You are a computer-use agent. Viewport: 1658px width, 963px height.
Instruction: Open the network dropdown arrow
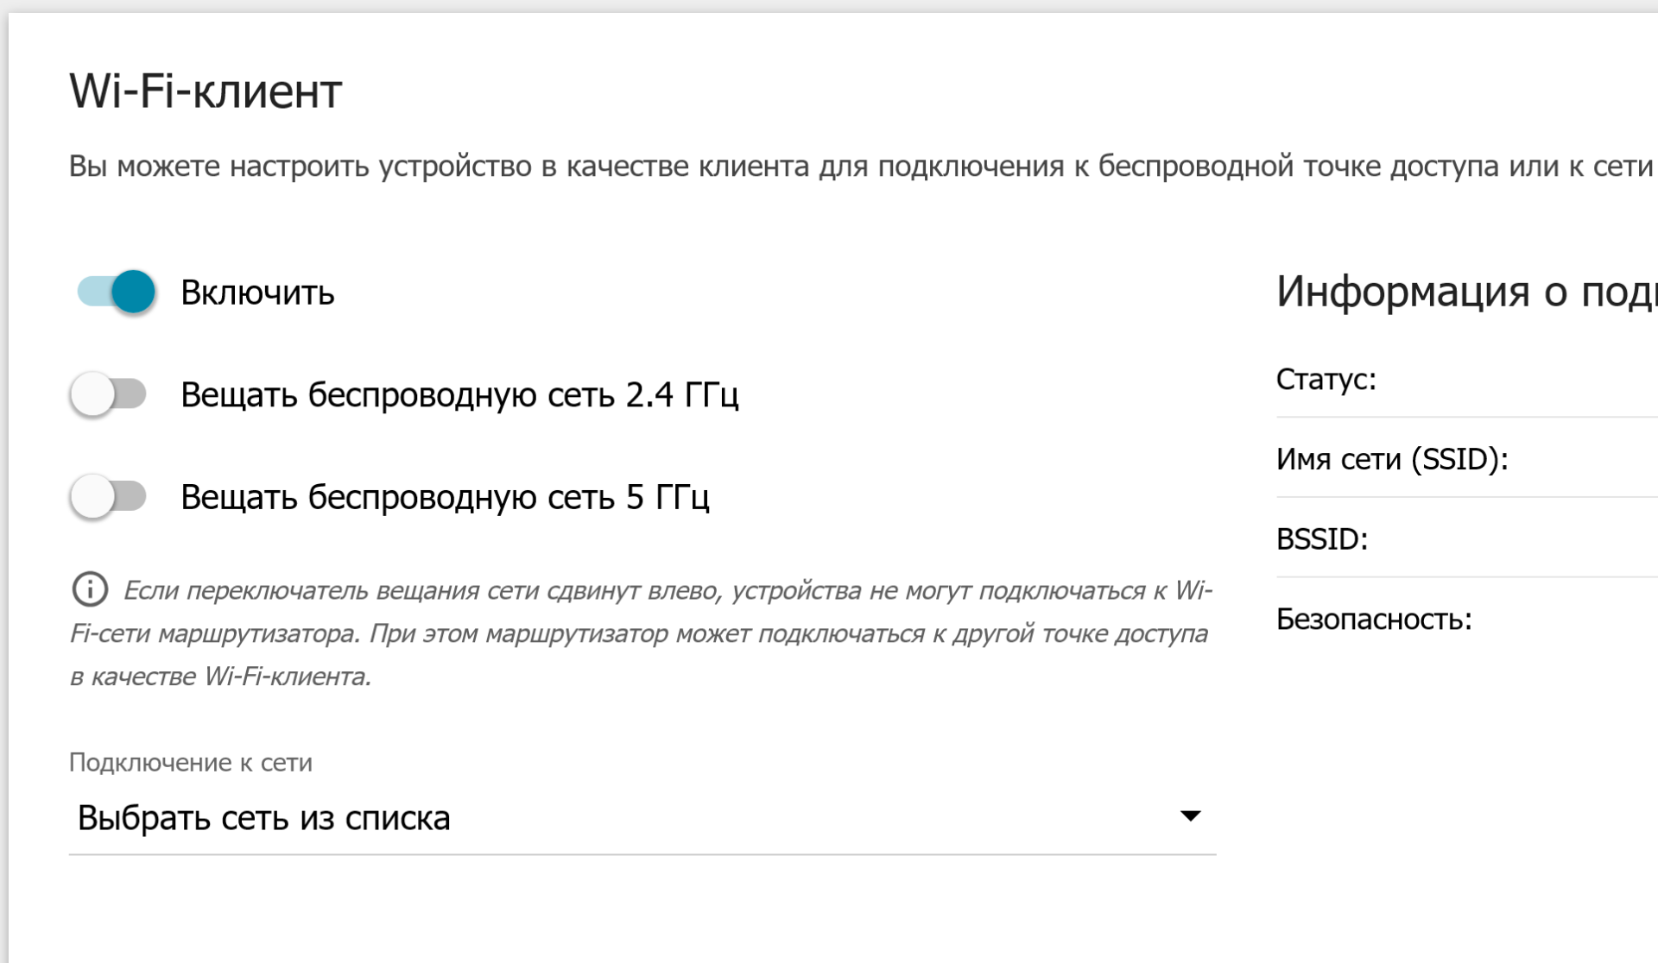(x=1190, y=816)
